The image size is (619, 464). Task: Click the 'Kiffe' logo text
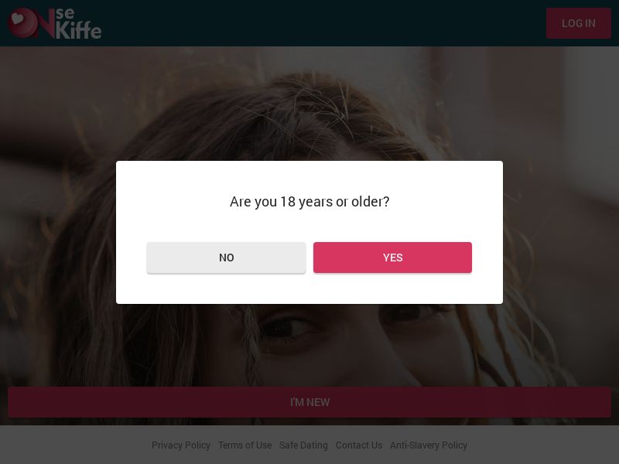[x=79, y=31]
